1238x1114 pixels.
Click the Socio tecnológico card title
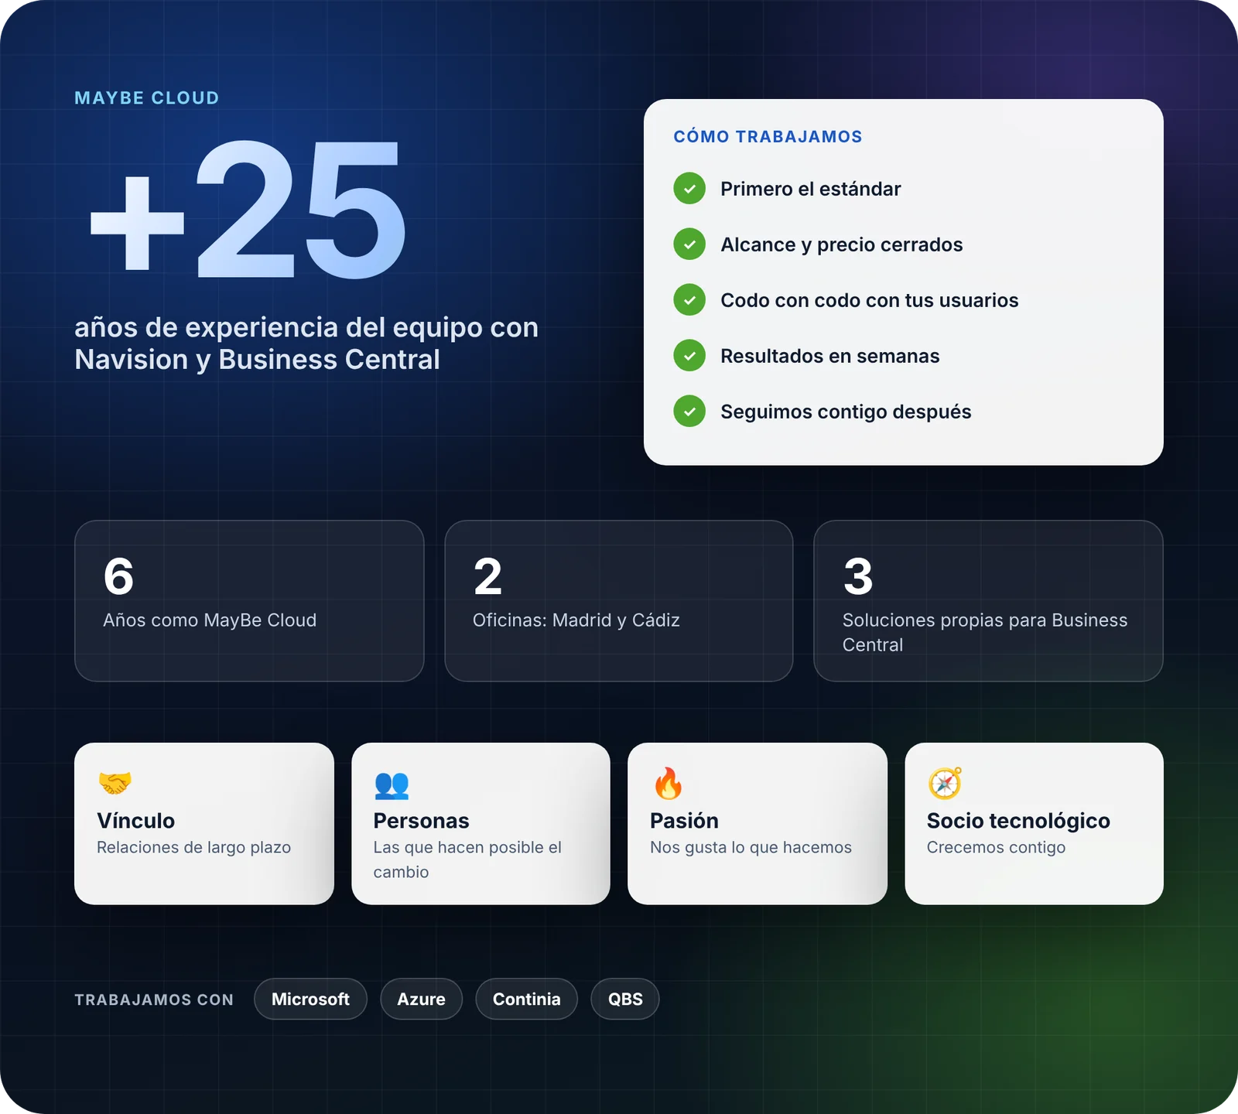click(x=1019, y=821)
